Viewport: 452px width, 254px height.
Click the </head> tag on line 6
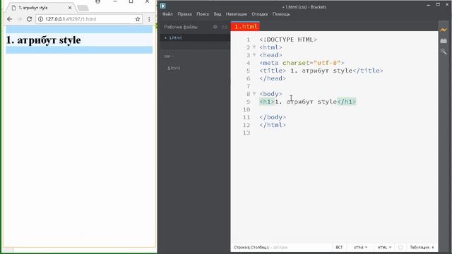click(x=273, y=78)
